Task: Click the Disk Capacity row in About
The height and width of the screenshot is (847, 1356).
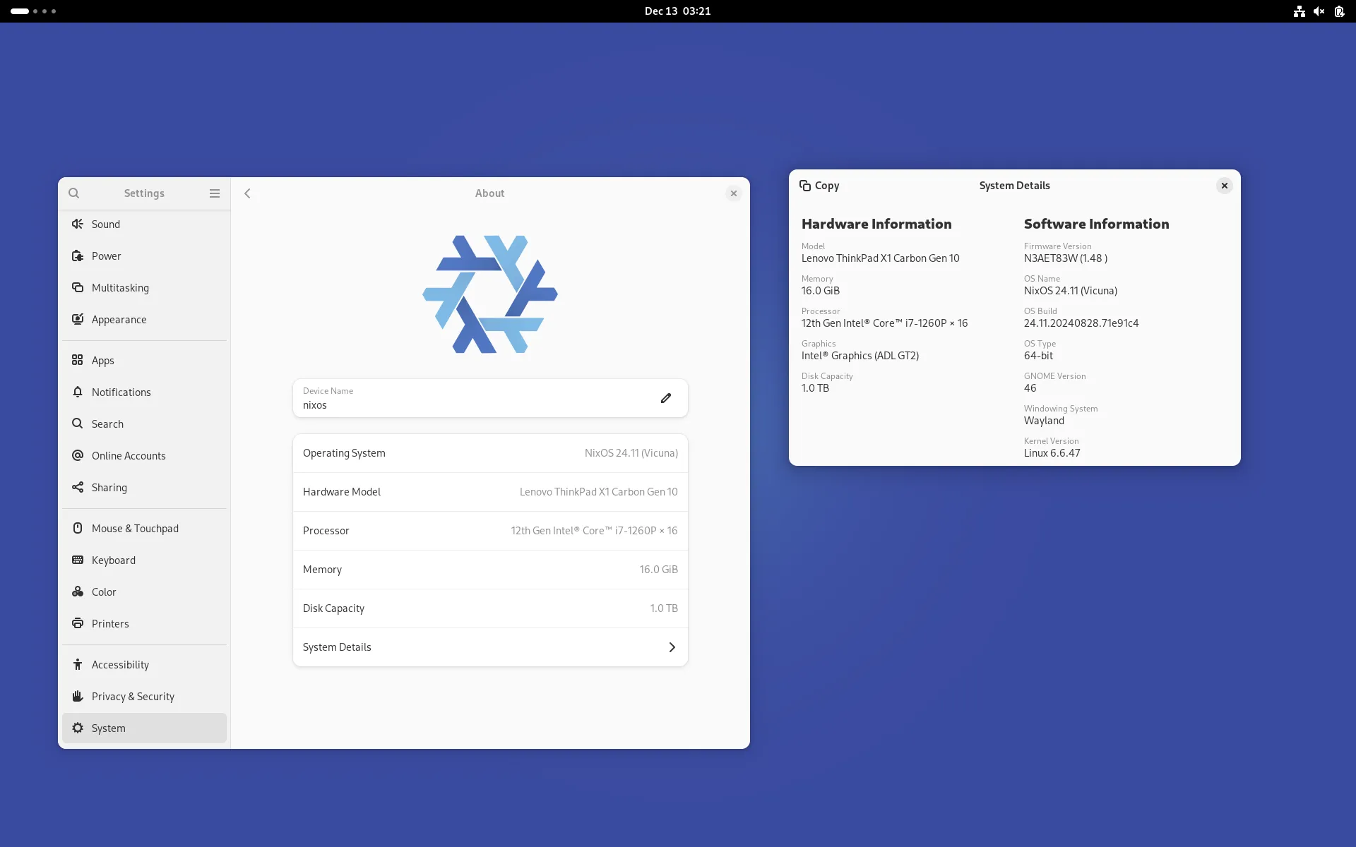Action: pos(490,608)
